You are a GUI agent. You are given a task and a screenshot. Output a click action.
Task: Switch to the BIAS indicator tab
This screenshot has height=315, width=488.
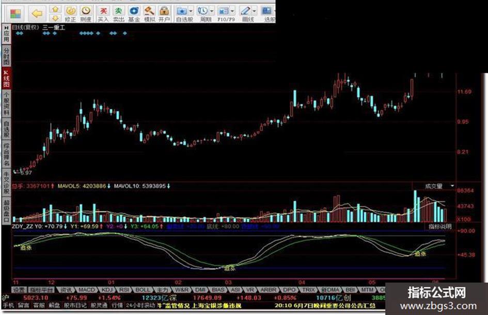coord(218,290)
